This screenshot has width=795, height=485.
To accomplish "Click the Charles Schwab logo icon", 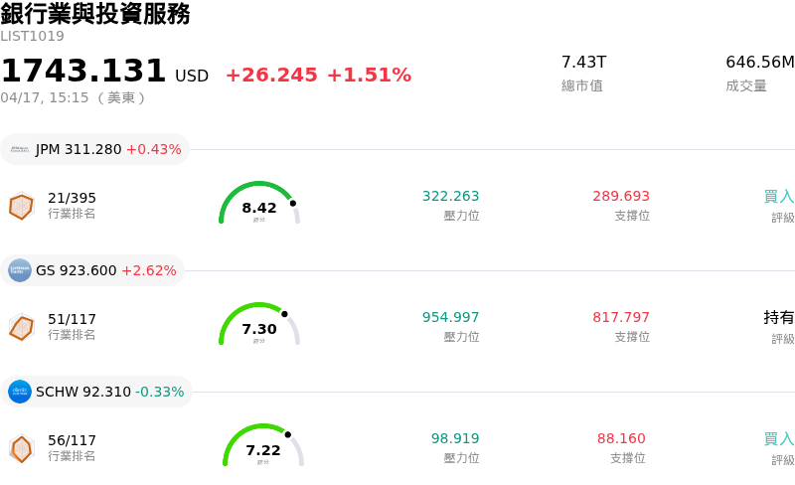I will (20, 392).
